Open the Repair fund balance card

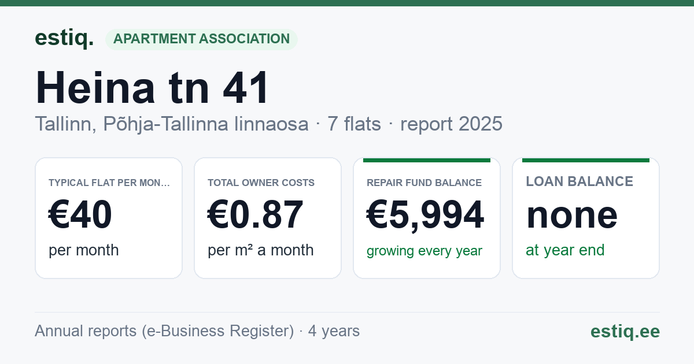click(427, 218)
